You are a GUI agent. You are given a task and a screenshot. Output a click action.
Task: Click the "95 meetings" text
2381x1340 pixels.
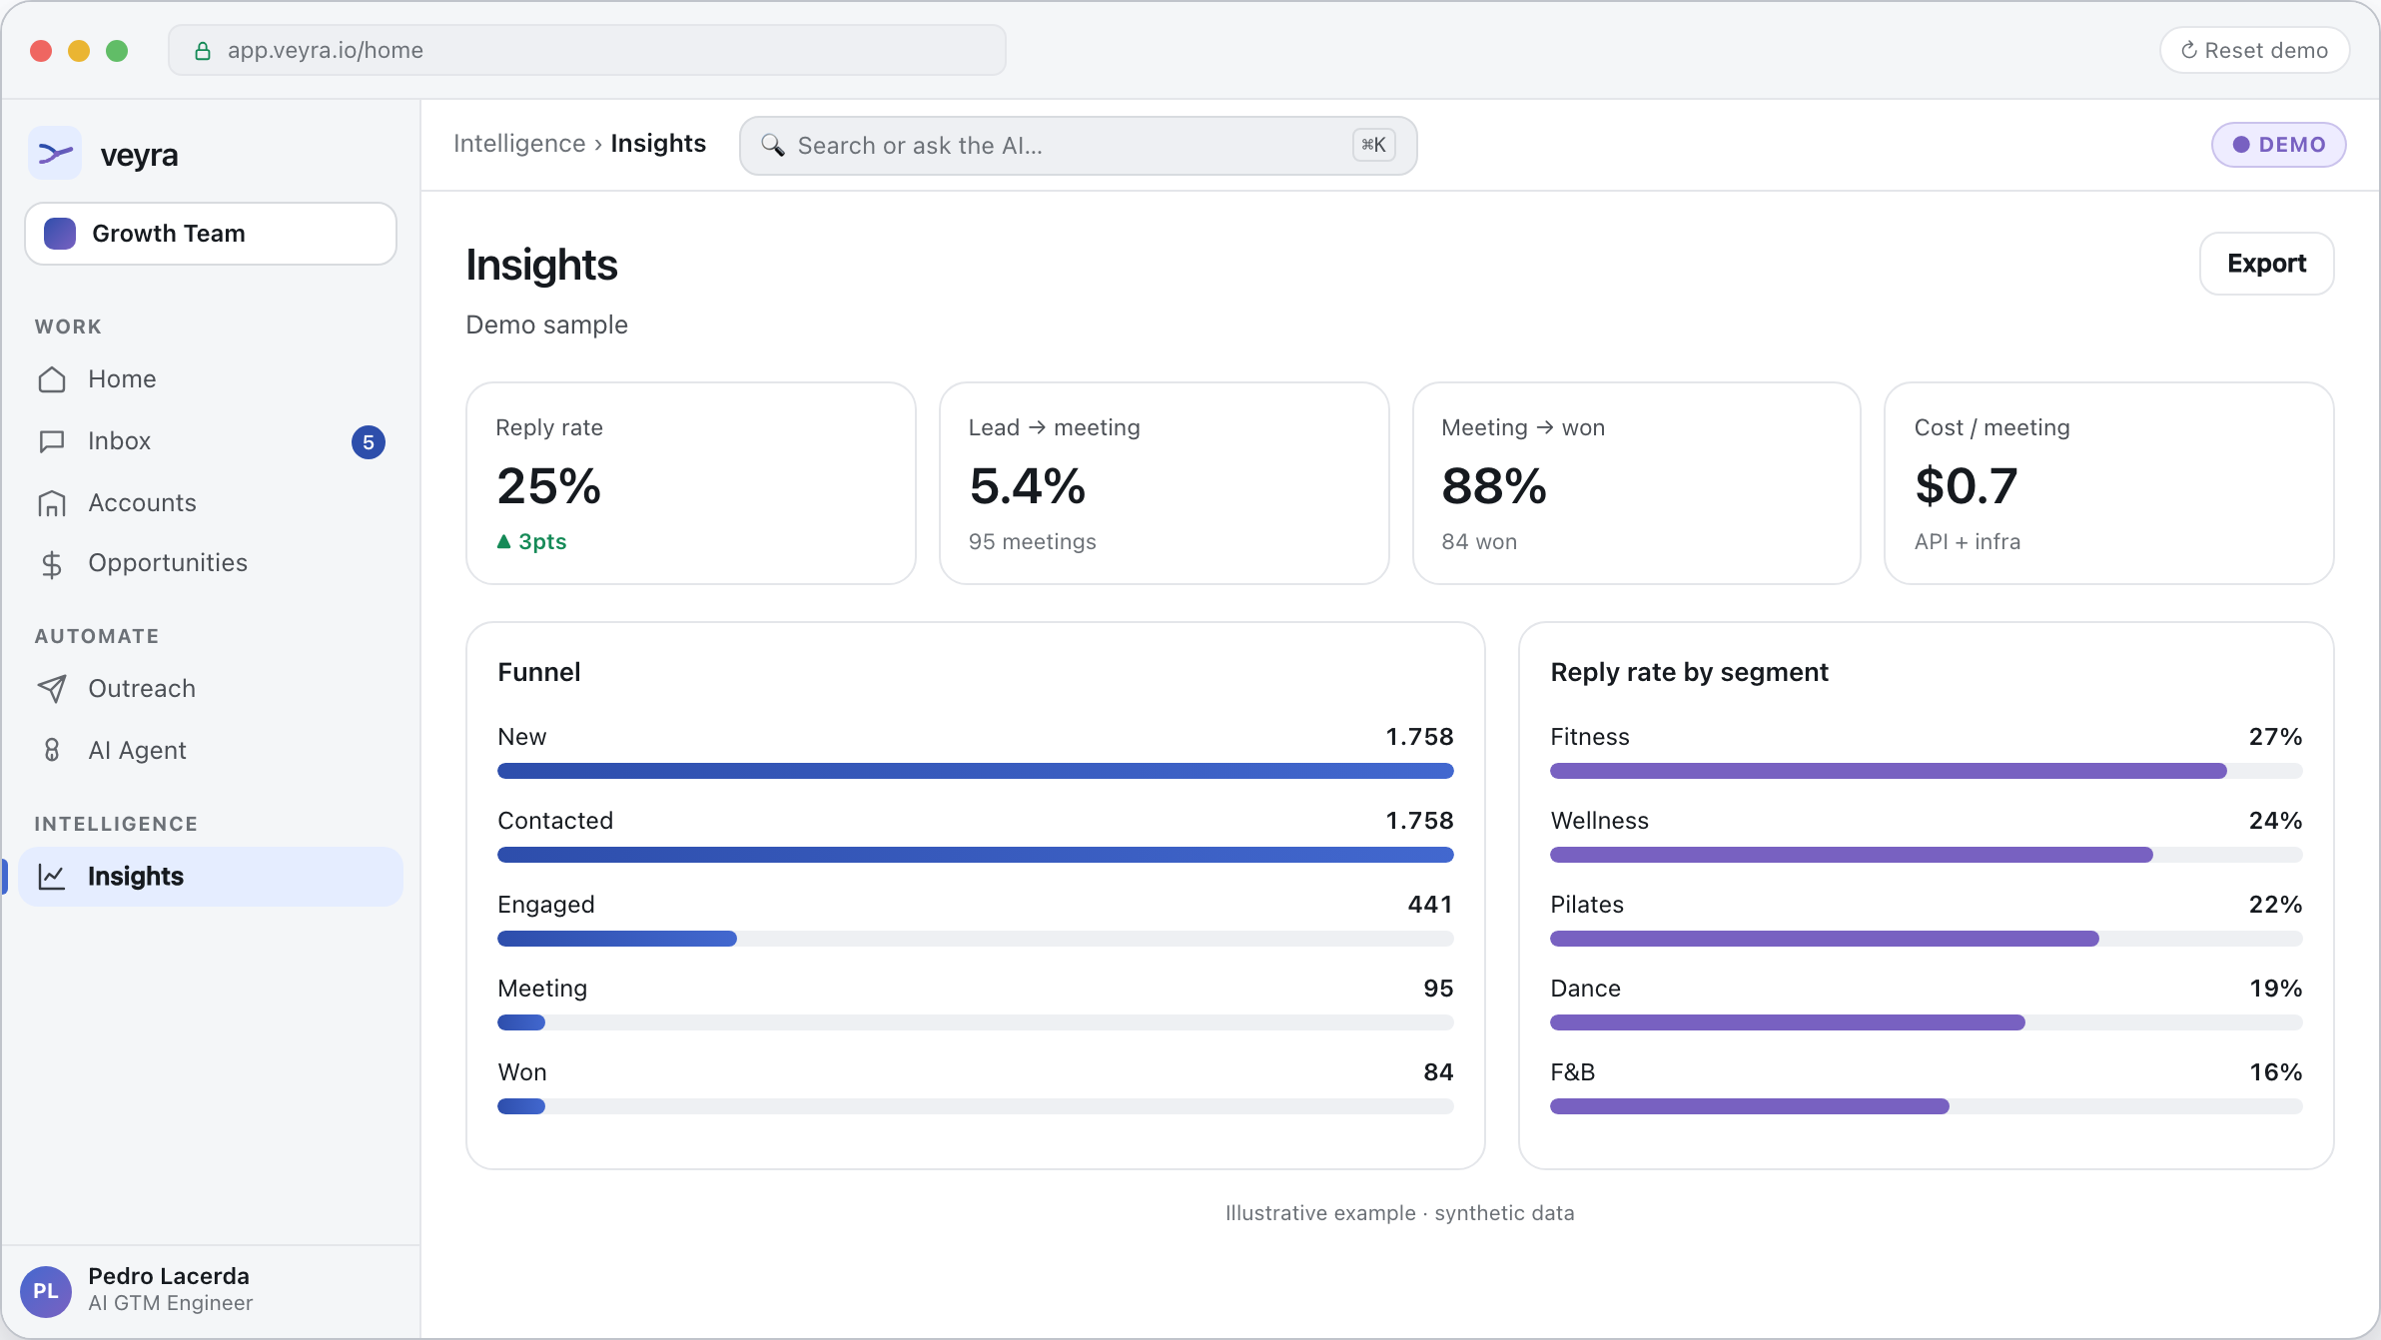(x=1033, y=541)
